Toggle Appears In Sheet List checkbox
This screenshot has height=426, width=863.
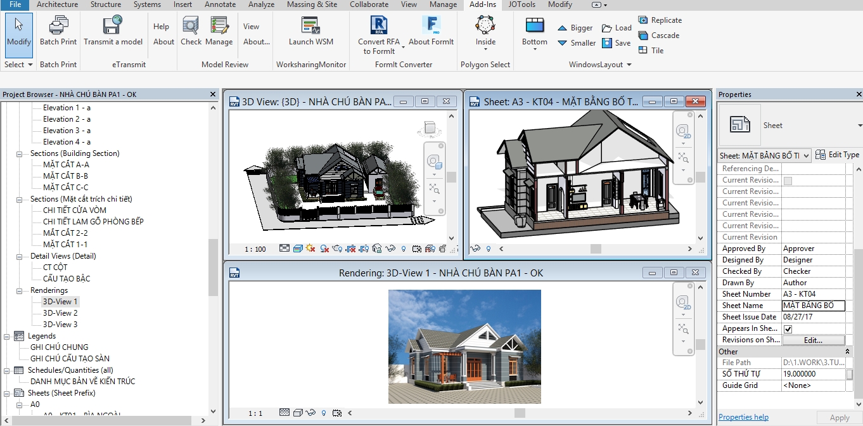coord(788,329)
